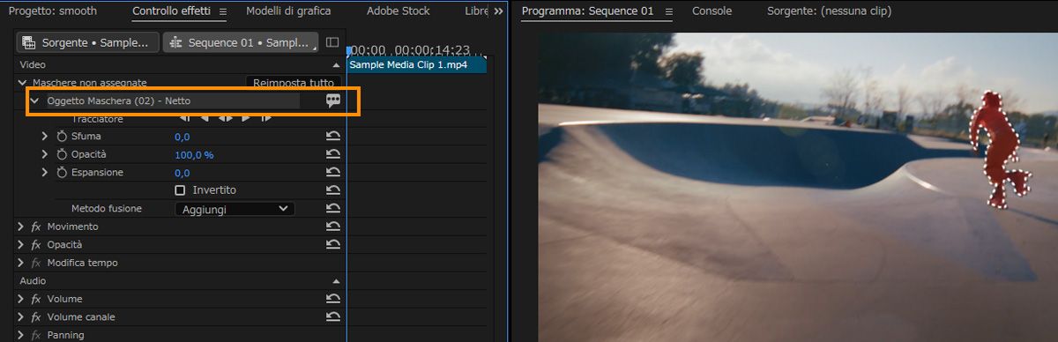The height and width of the screenshot is (342, 1058).
Task: Select Sorgente • Sample clip button
Action: click(87, 42)
